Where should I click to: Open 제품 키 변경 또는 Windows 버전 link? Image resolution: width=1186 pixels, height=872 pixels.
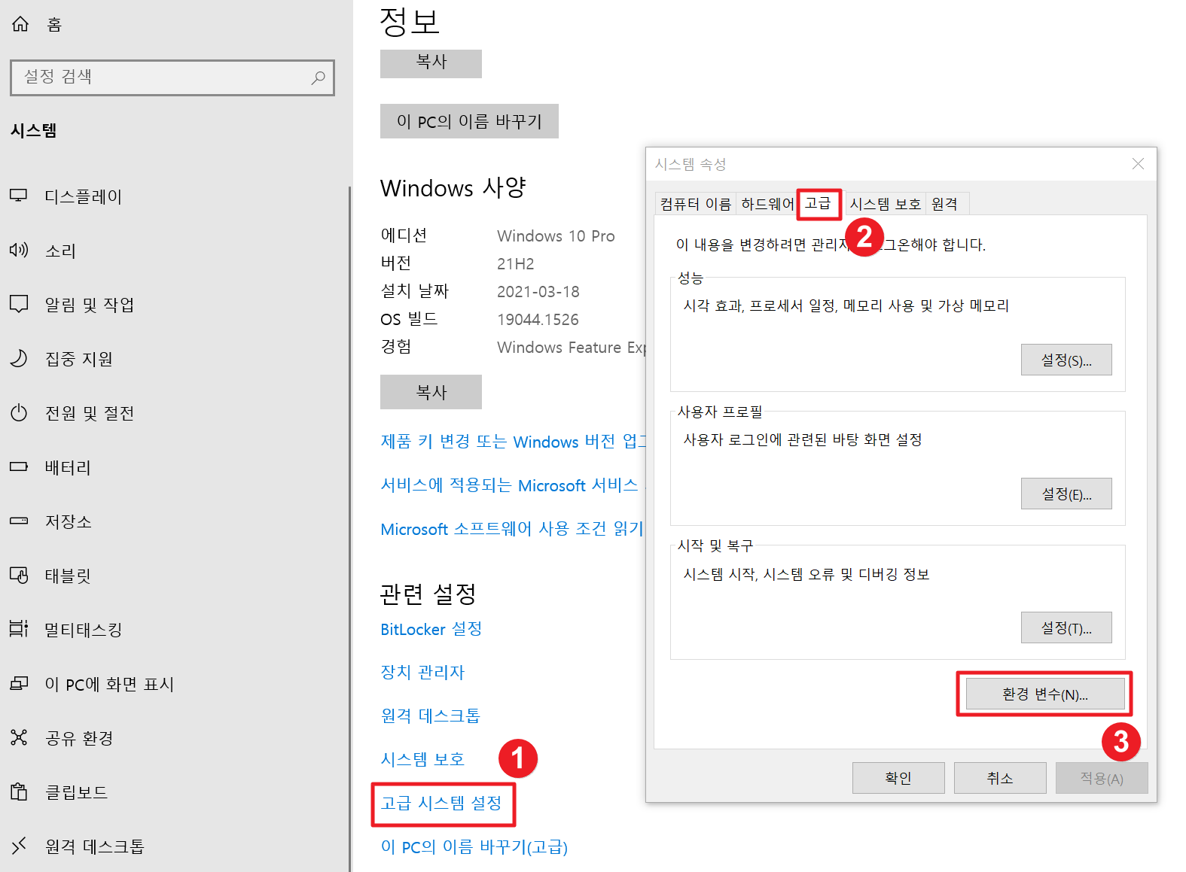[513, 442]
